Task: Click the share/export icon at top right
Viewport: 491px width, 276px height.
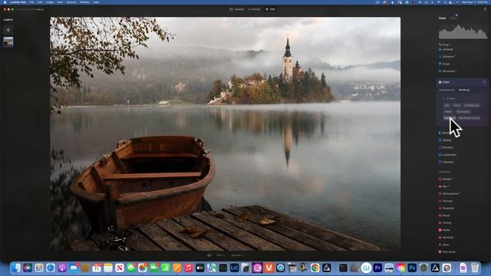Action: click(x=486, y=9)
